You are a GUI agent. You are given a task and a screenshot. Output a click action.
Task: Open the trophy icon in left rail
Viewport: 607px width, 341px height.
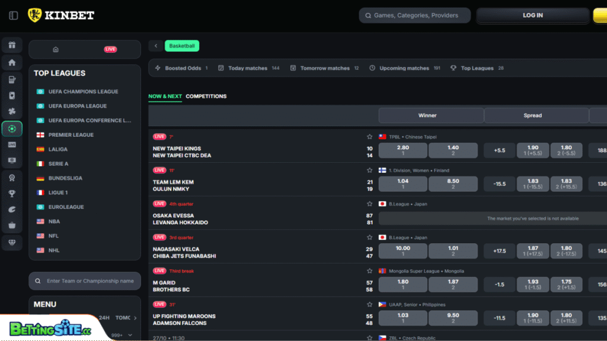(12, 194)
